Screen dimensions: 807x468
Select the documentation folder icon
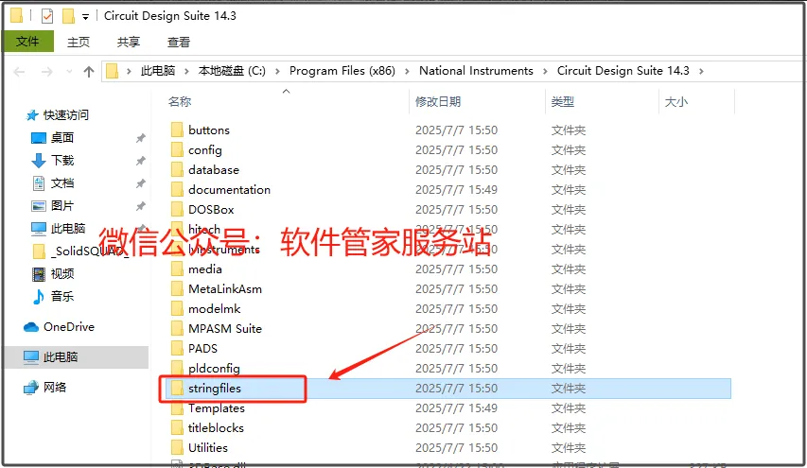(177, 189)
